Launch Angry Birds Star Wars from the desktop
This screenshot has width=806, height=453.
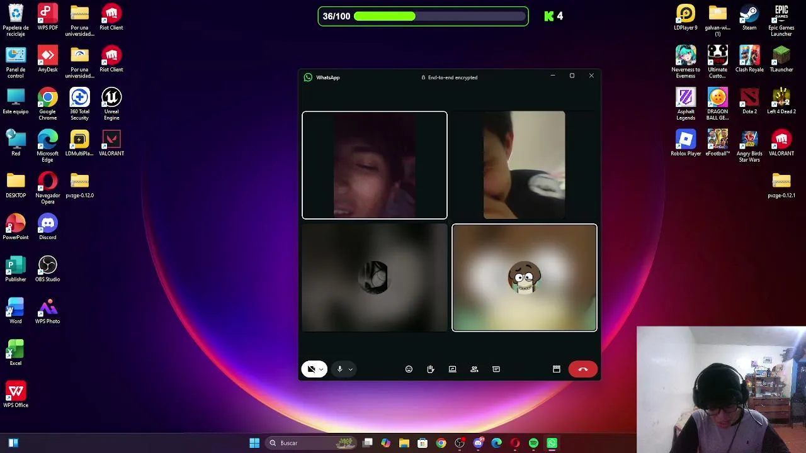(749, 146)
